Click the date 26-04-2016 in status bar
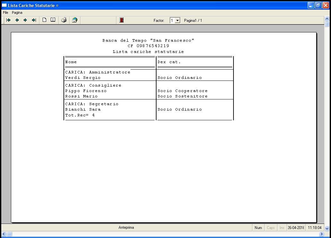The width and height of the screenshot is (331, 238). pos(296,228)
